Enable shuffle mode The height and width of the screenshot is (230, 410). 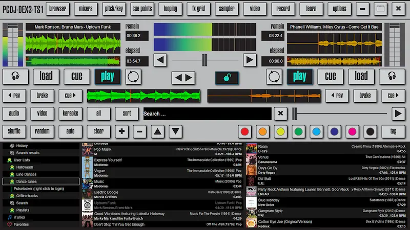coord(14,131)
